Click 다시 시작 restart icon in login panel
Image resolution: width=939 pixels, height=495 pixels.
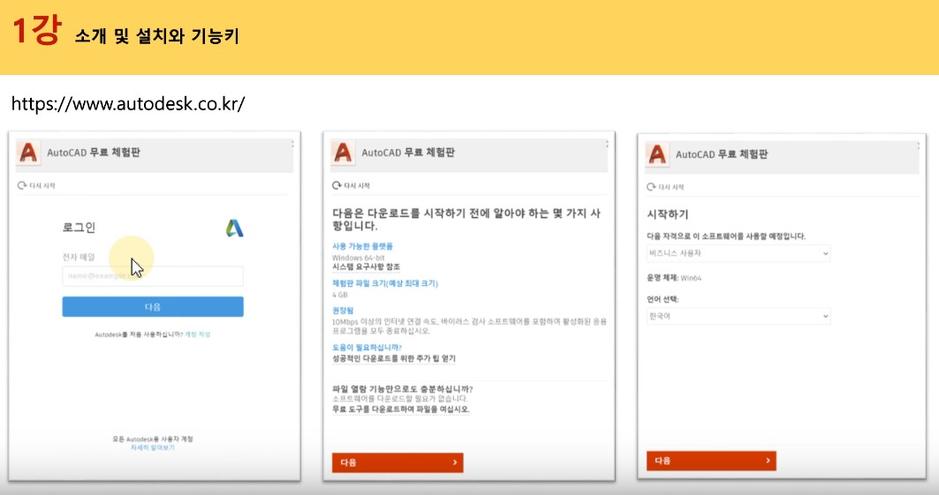coord(22,185)
